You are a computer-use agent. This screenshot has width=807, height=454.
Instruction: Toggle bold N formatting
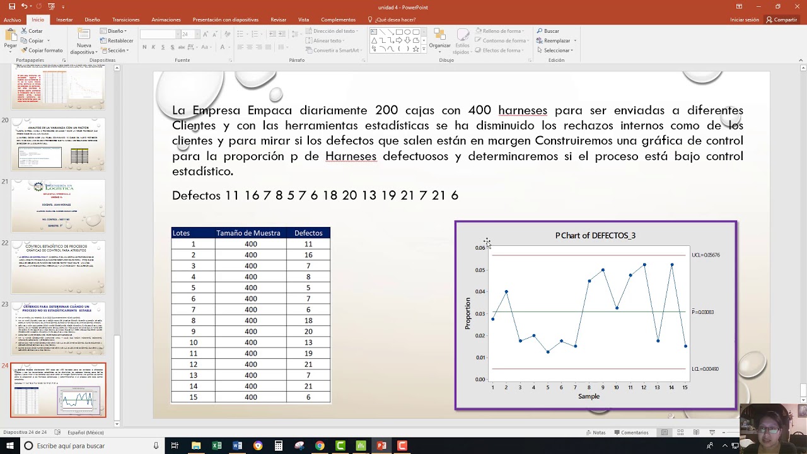(144, 47)
